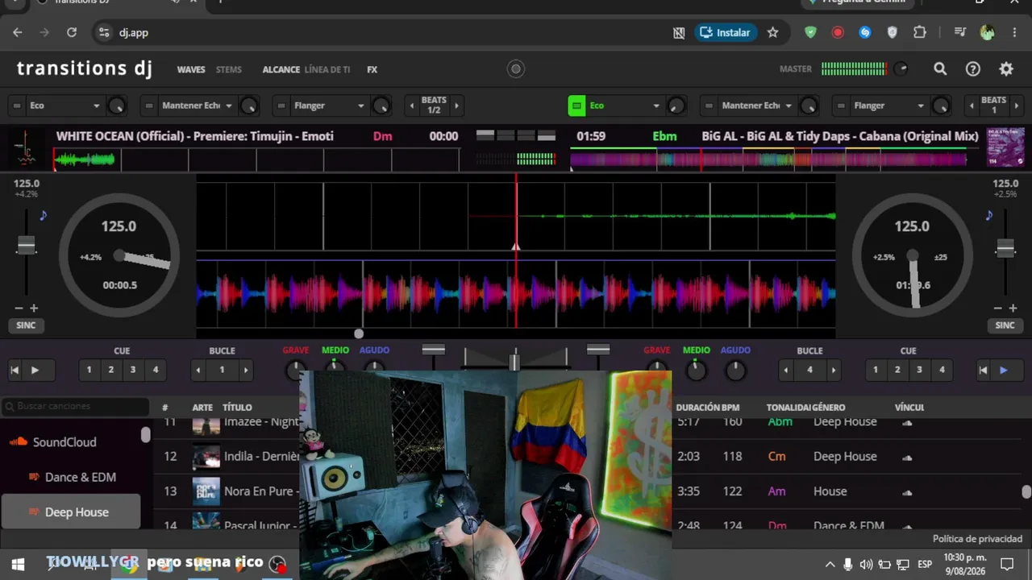The image size is (1032, 580).
Task: Open the left deck Mantener Echo dropdown
Action: click(197, 106)
